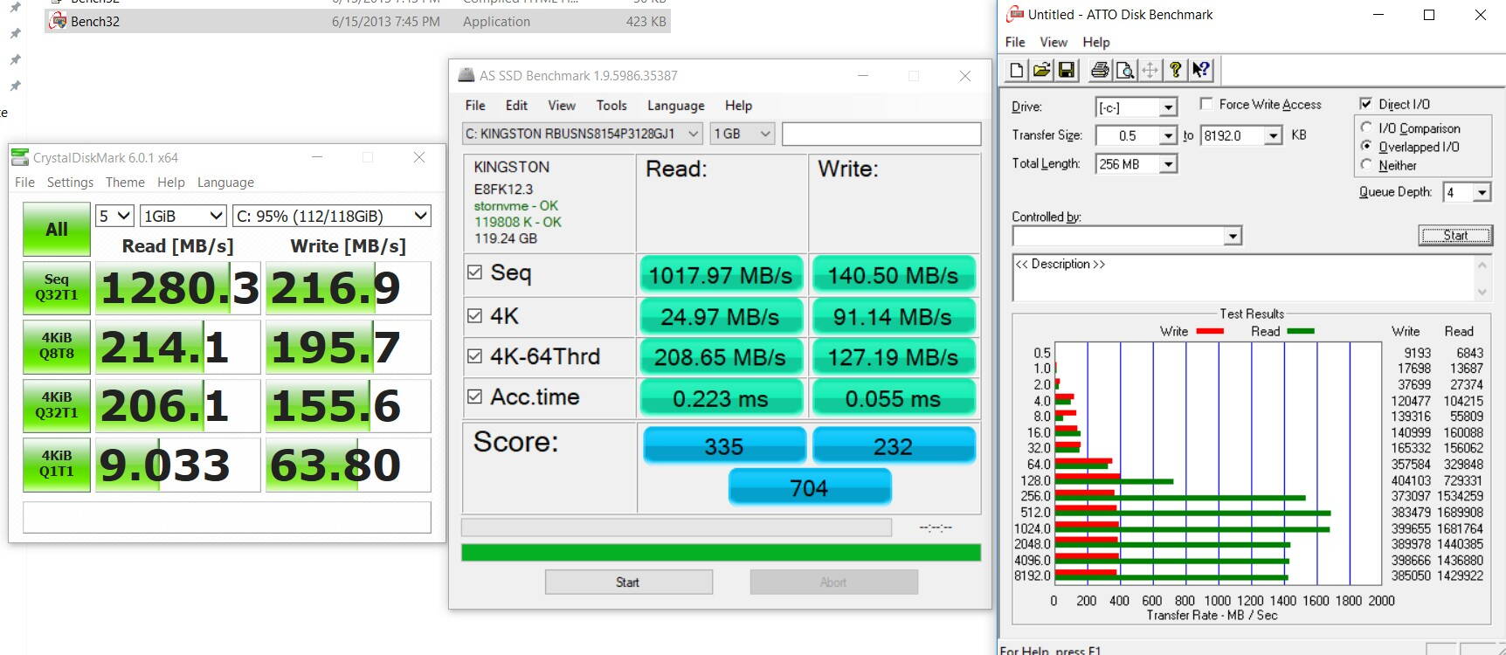Click the New file icon in ATTO toolbar
Image resolution: width=1506 pixels, height=655 pixels.
pos(1017,71)
